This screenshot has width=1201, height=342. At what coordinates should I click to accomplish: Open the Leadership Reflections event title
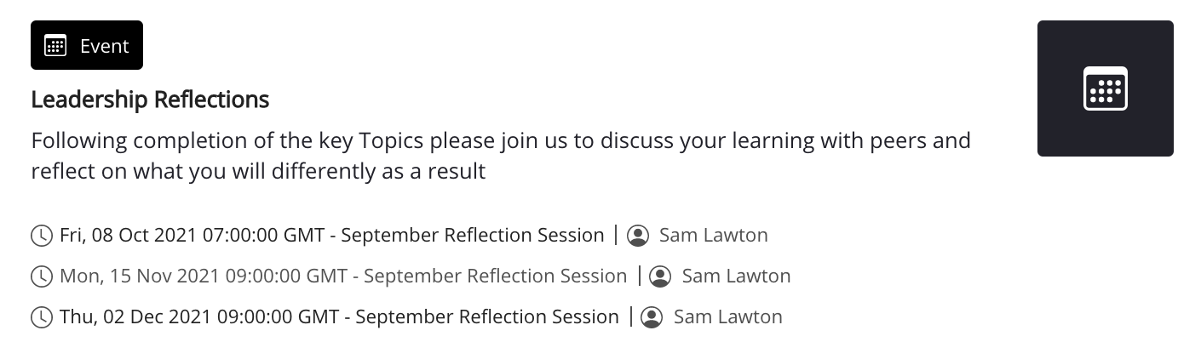pos(150,100)
